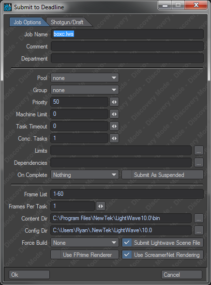Click the Config Dir path field
This screenshot has width=211, height=285.
click(x=121, y=230)
